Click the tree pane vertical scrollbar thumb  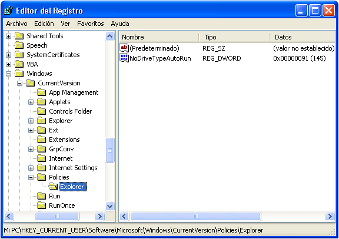tap(110, 150)
